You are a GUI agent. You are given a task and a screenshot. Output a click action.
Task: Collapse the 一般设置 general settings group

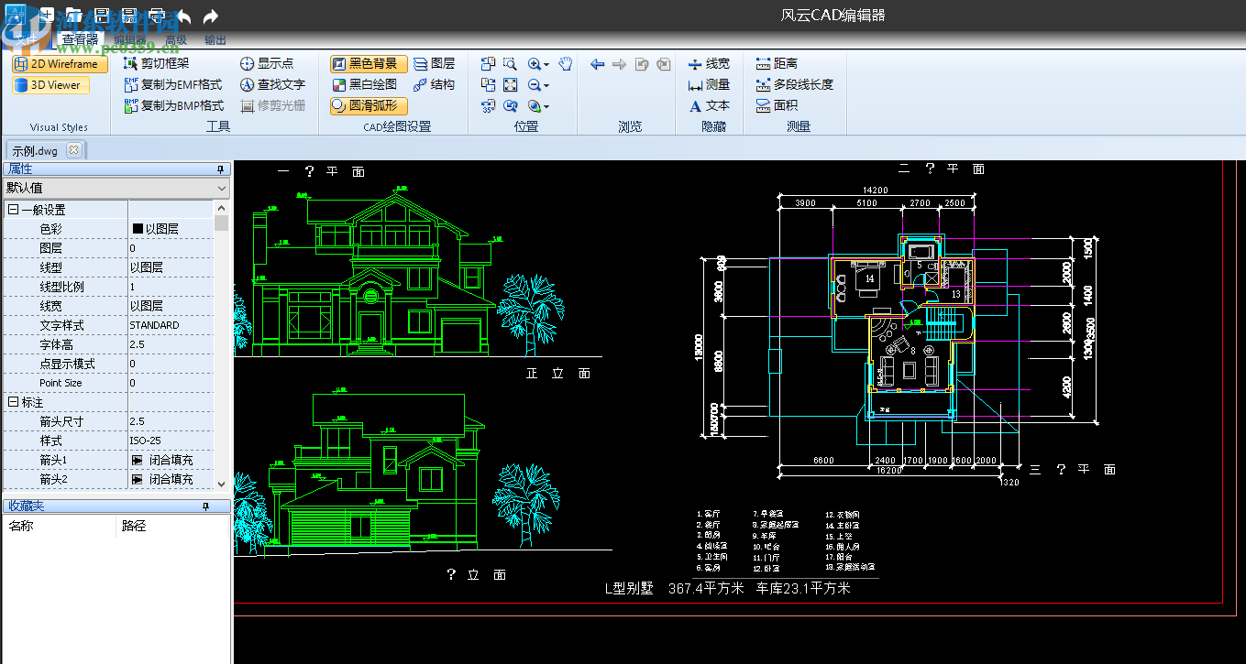14,210
